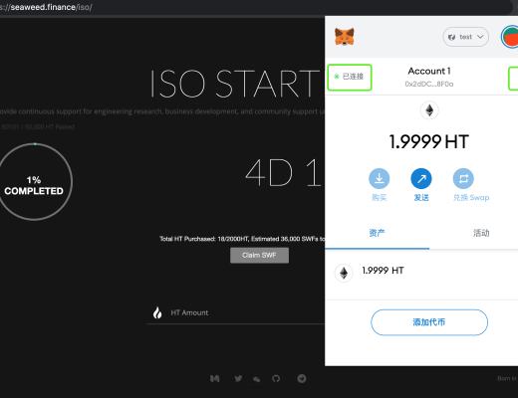Click the seaweed.finance URL in address bar
The width and height of the screenshot is (518, 398).
click(47, 7)
